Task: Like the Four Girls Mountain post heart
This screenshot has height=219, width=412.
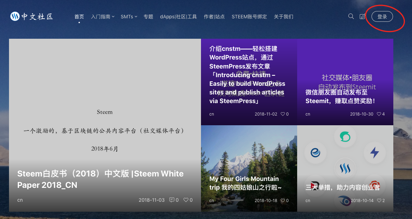Action: (x=283, y=200)
